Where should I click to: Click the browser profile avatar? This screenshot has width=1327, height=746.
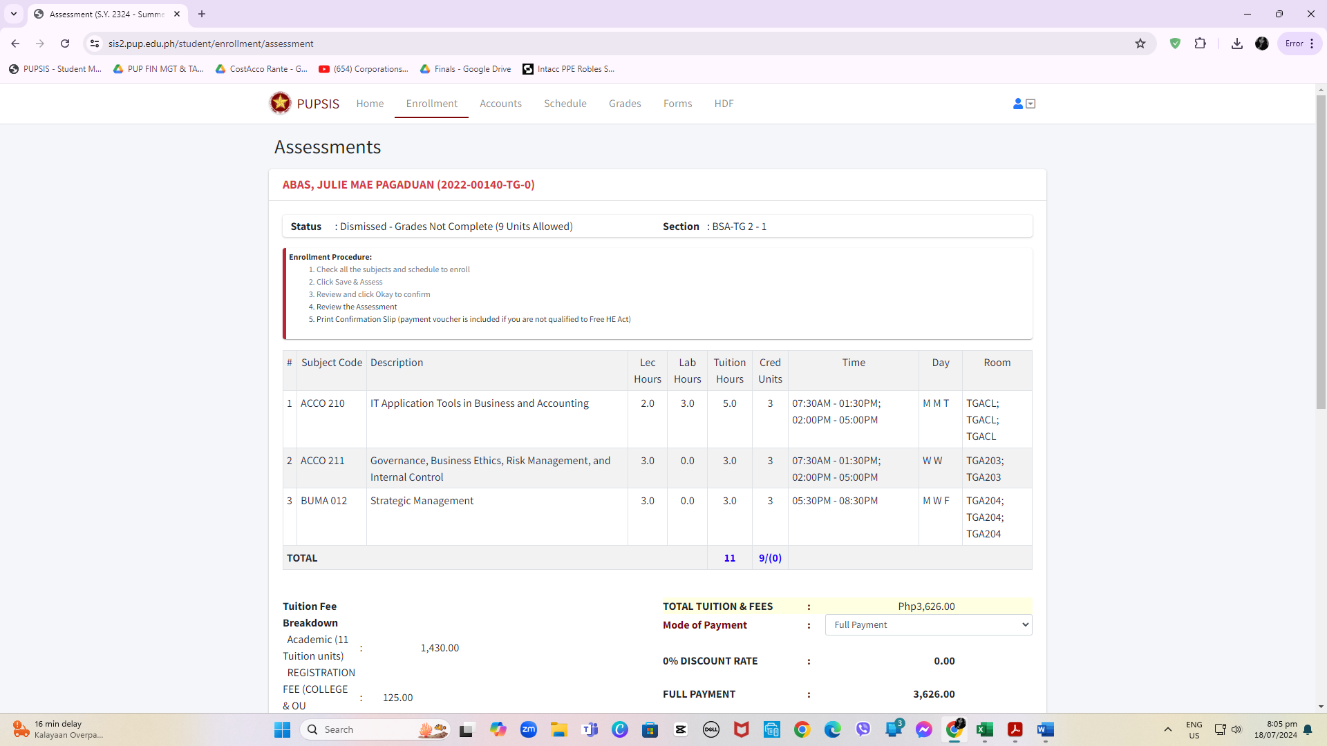pos(1263,44)
